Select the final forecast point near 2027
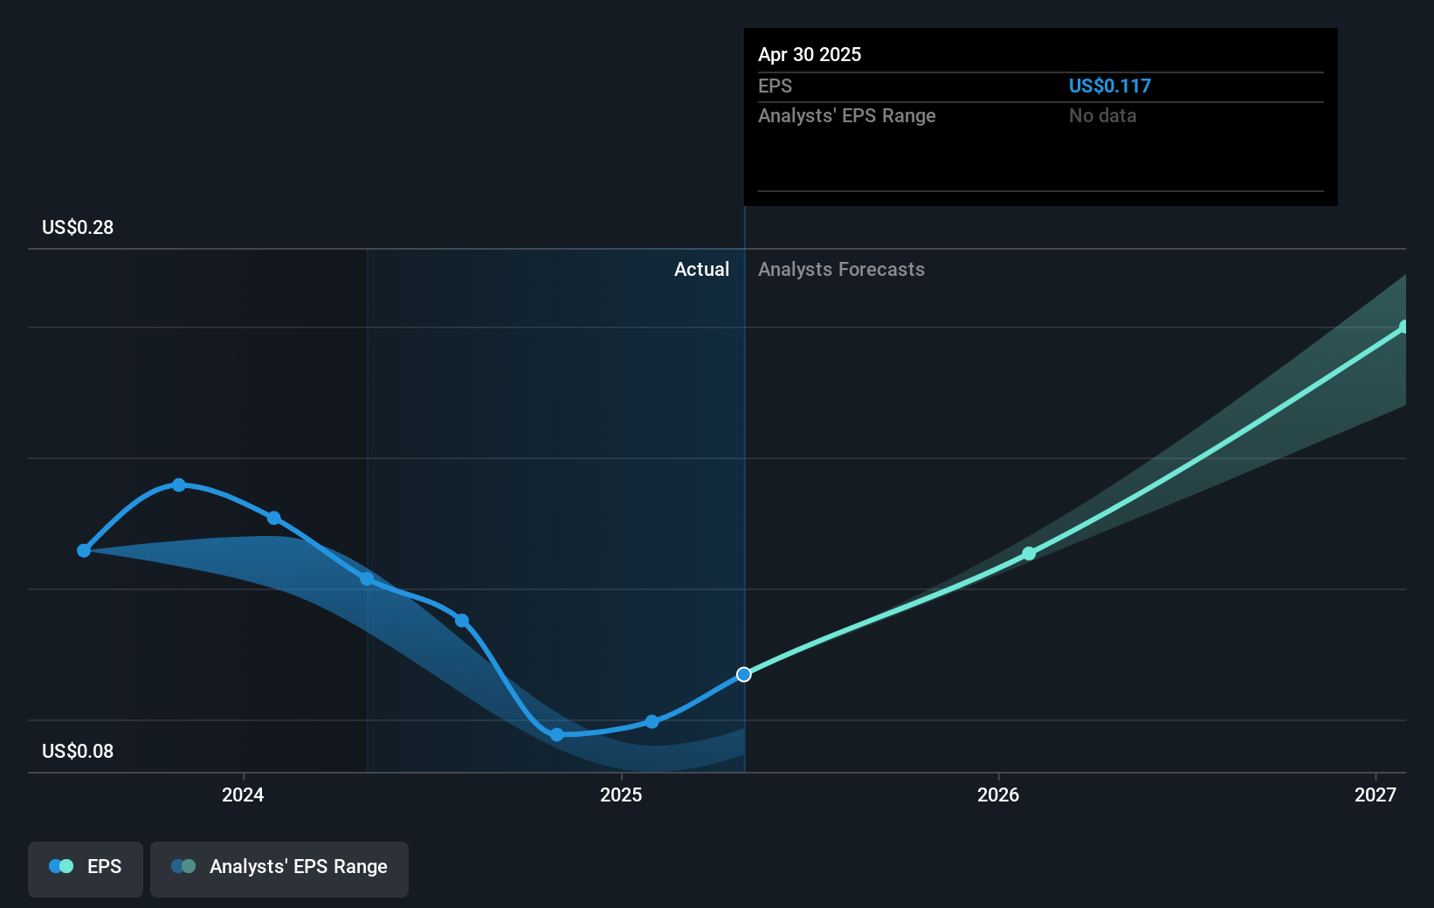Image resolution: width=1434 pixels, height=908 pixels. 1403,327
